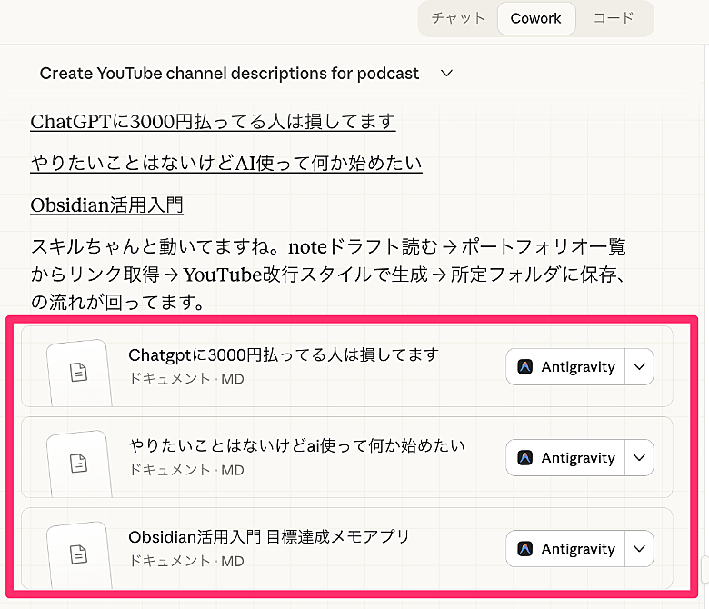The width and height of the screenshot is (709, 609).
Task: Select the Obsidian活用入門 目標達成メモアプリ file card title
Action: [x=269, y=536]
